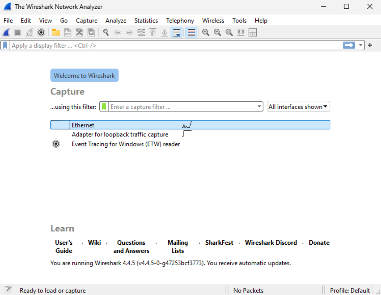
Task: Open the Analyze menu
Action: [116, 21]
